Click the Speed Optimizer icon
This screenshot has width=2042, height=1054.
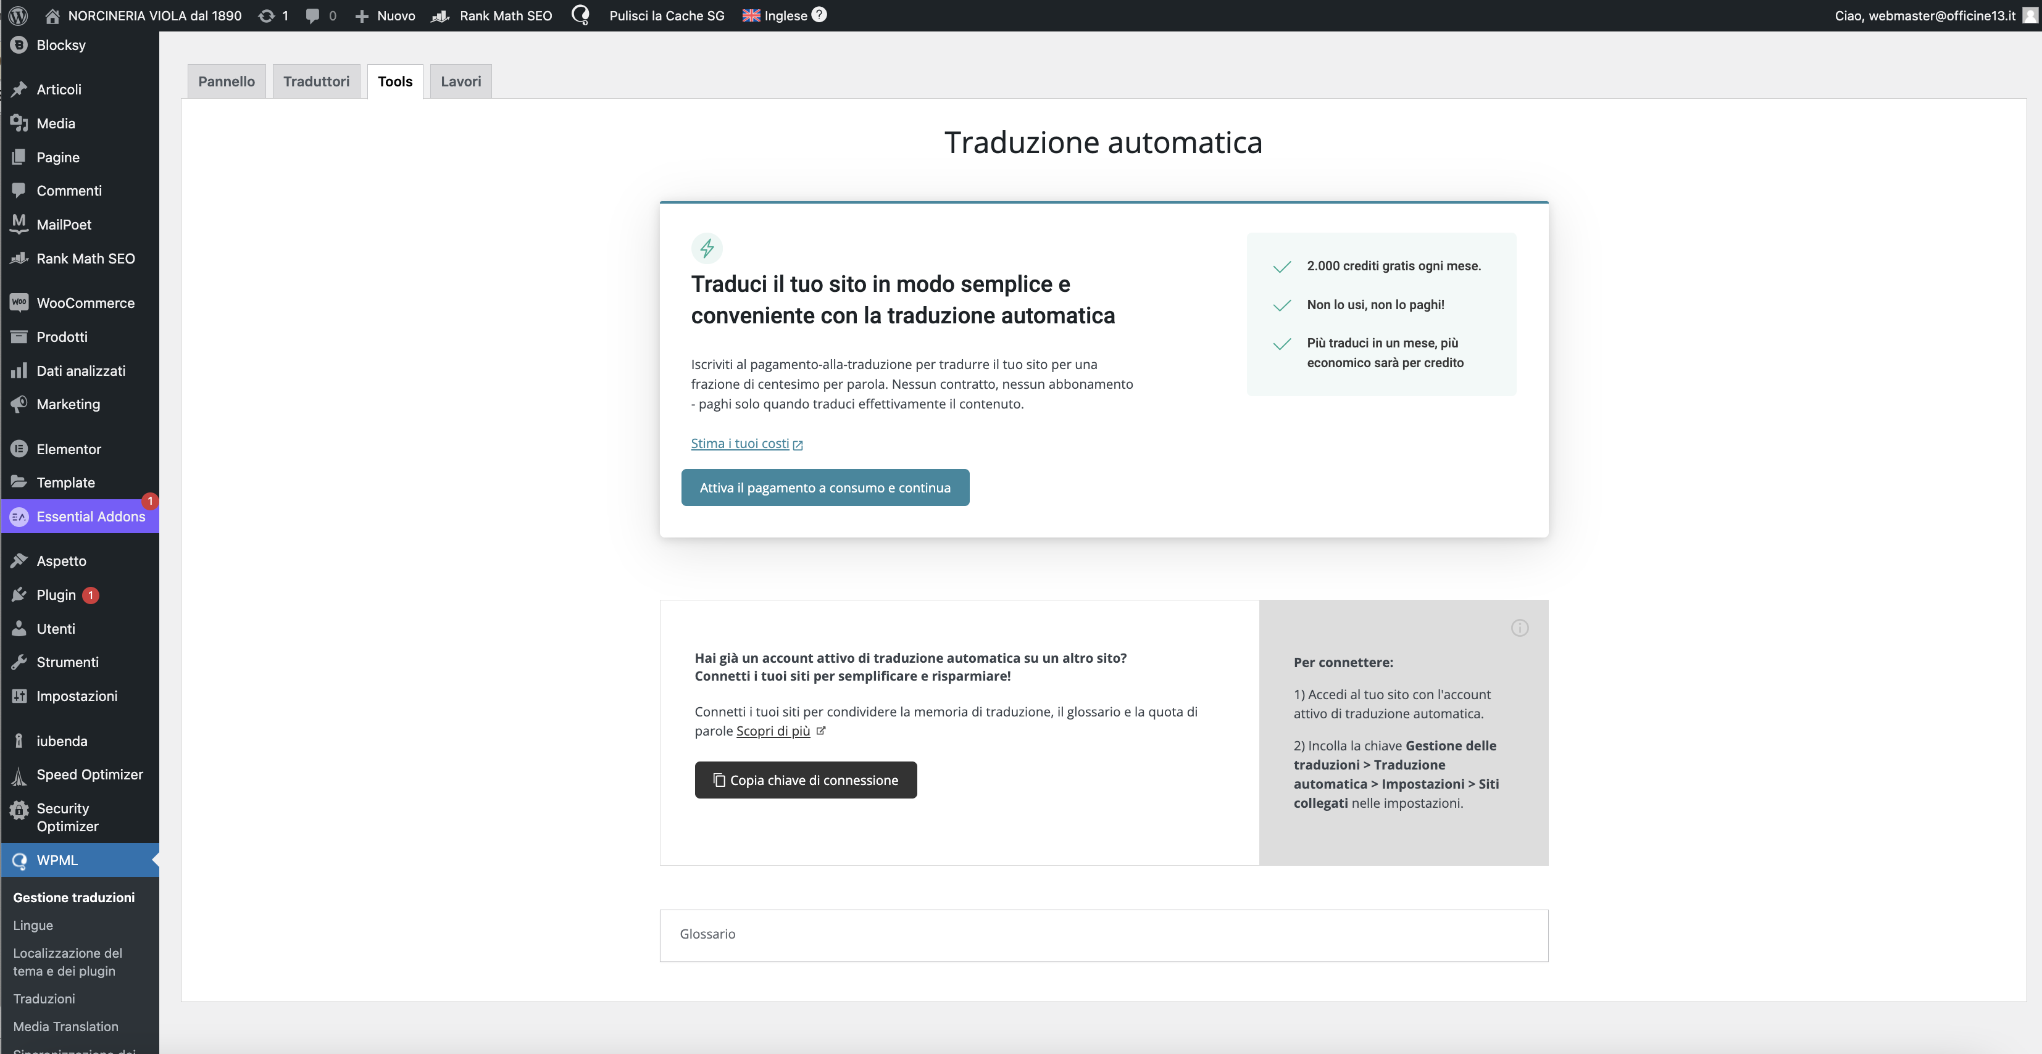pyautogui.click(x=19, y=775)
